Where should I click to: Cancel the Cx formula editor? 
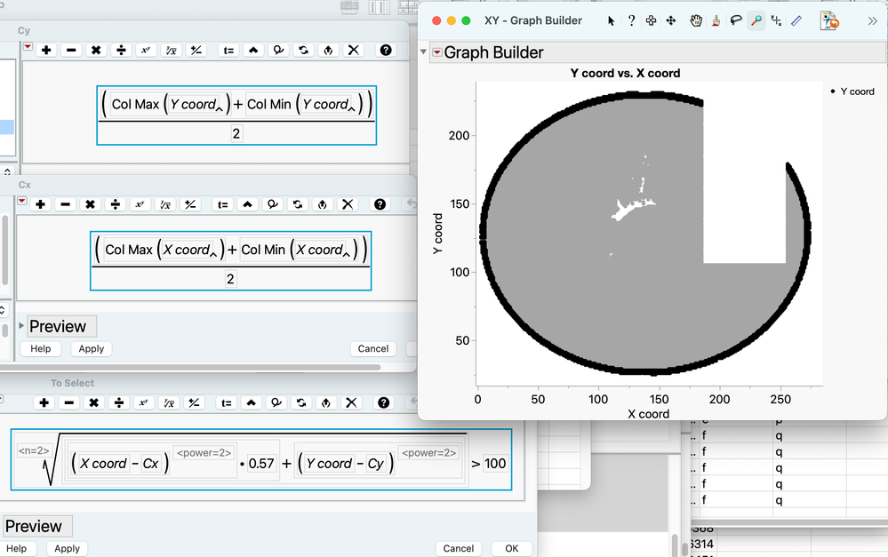373,349
